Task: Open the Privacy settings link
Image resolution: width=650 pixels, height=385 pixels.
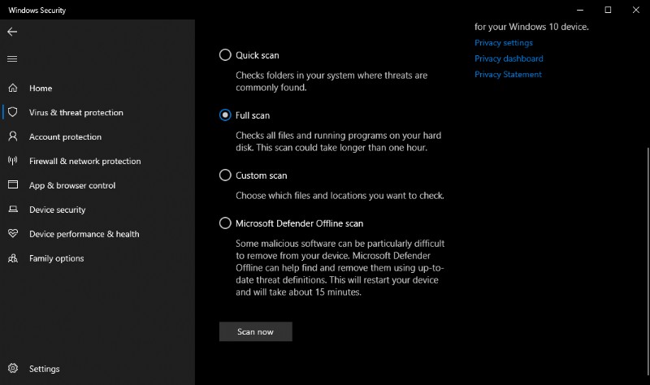Action: click(504, 43)
